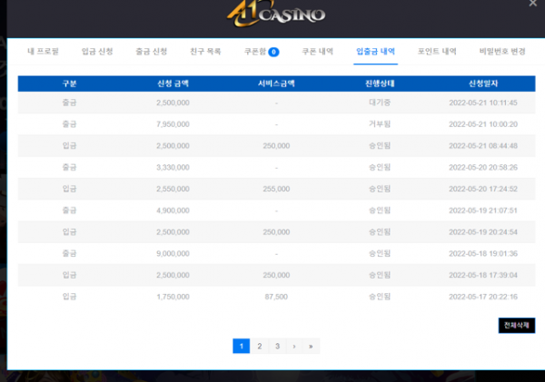Go to next page arrow in pagination
The height and width of the screenshot is (382, 545).
coord(293,346)
